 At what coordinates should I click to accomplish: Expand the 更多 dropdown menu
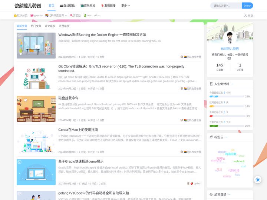click(x=125, y=6)
